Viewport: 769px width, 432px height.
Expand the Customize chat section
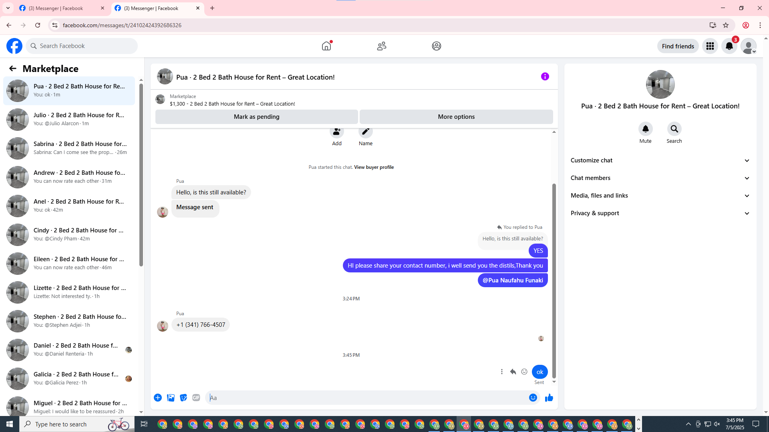pyautogui.click(x=660, y=160)
